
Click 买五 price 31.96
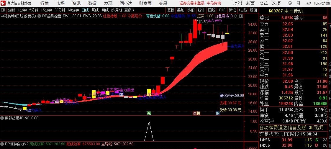[288, 75]
